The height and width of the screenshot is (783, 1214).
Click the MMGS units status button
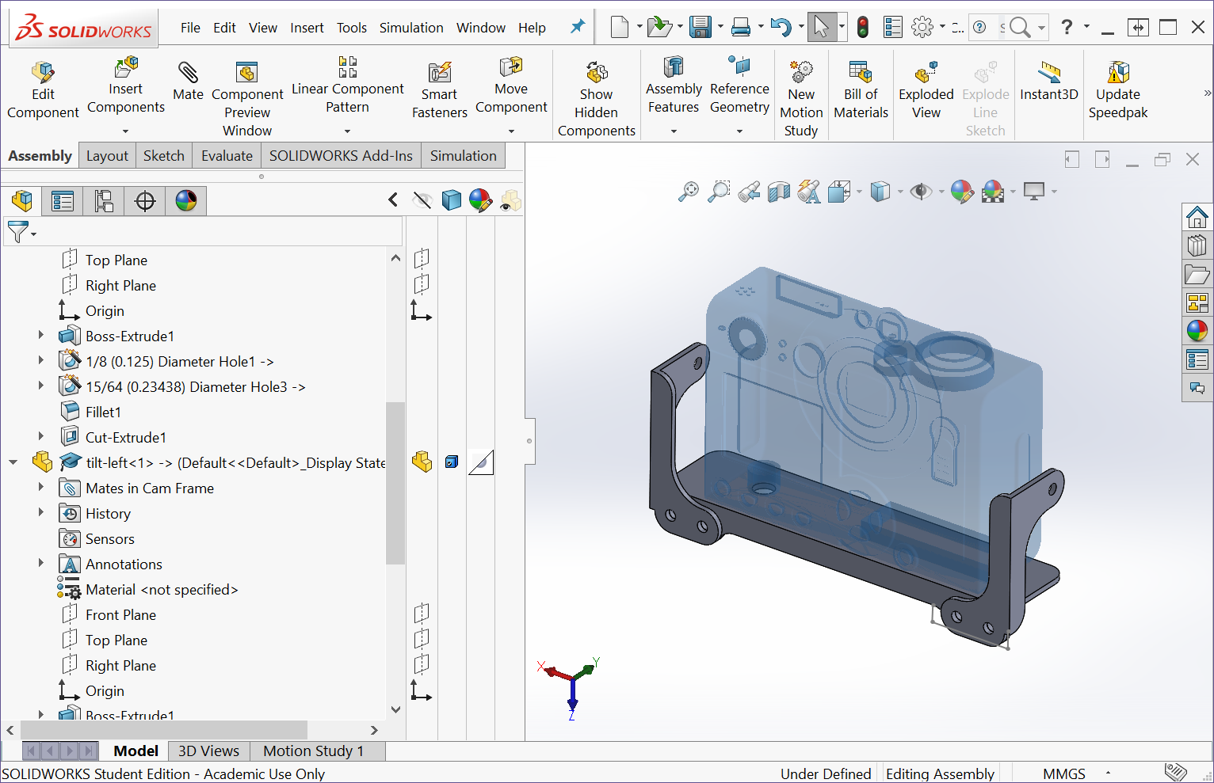click(1064, 773)
